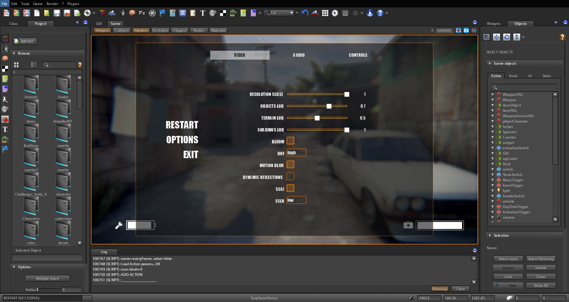Expand the Weapon tree item
569x302 pixels.
tap(493, 100)
